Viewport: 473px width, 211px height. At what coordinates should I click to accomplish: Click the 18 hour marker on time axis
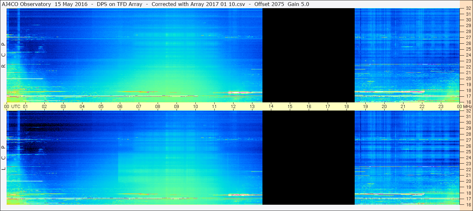click(346, 106)
